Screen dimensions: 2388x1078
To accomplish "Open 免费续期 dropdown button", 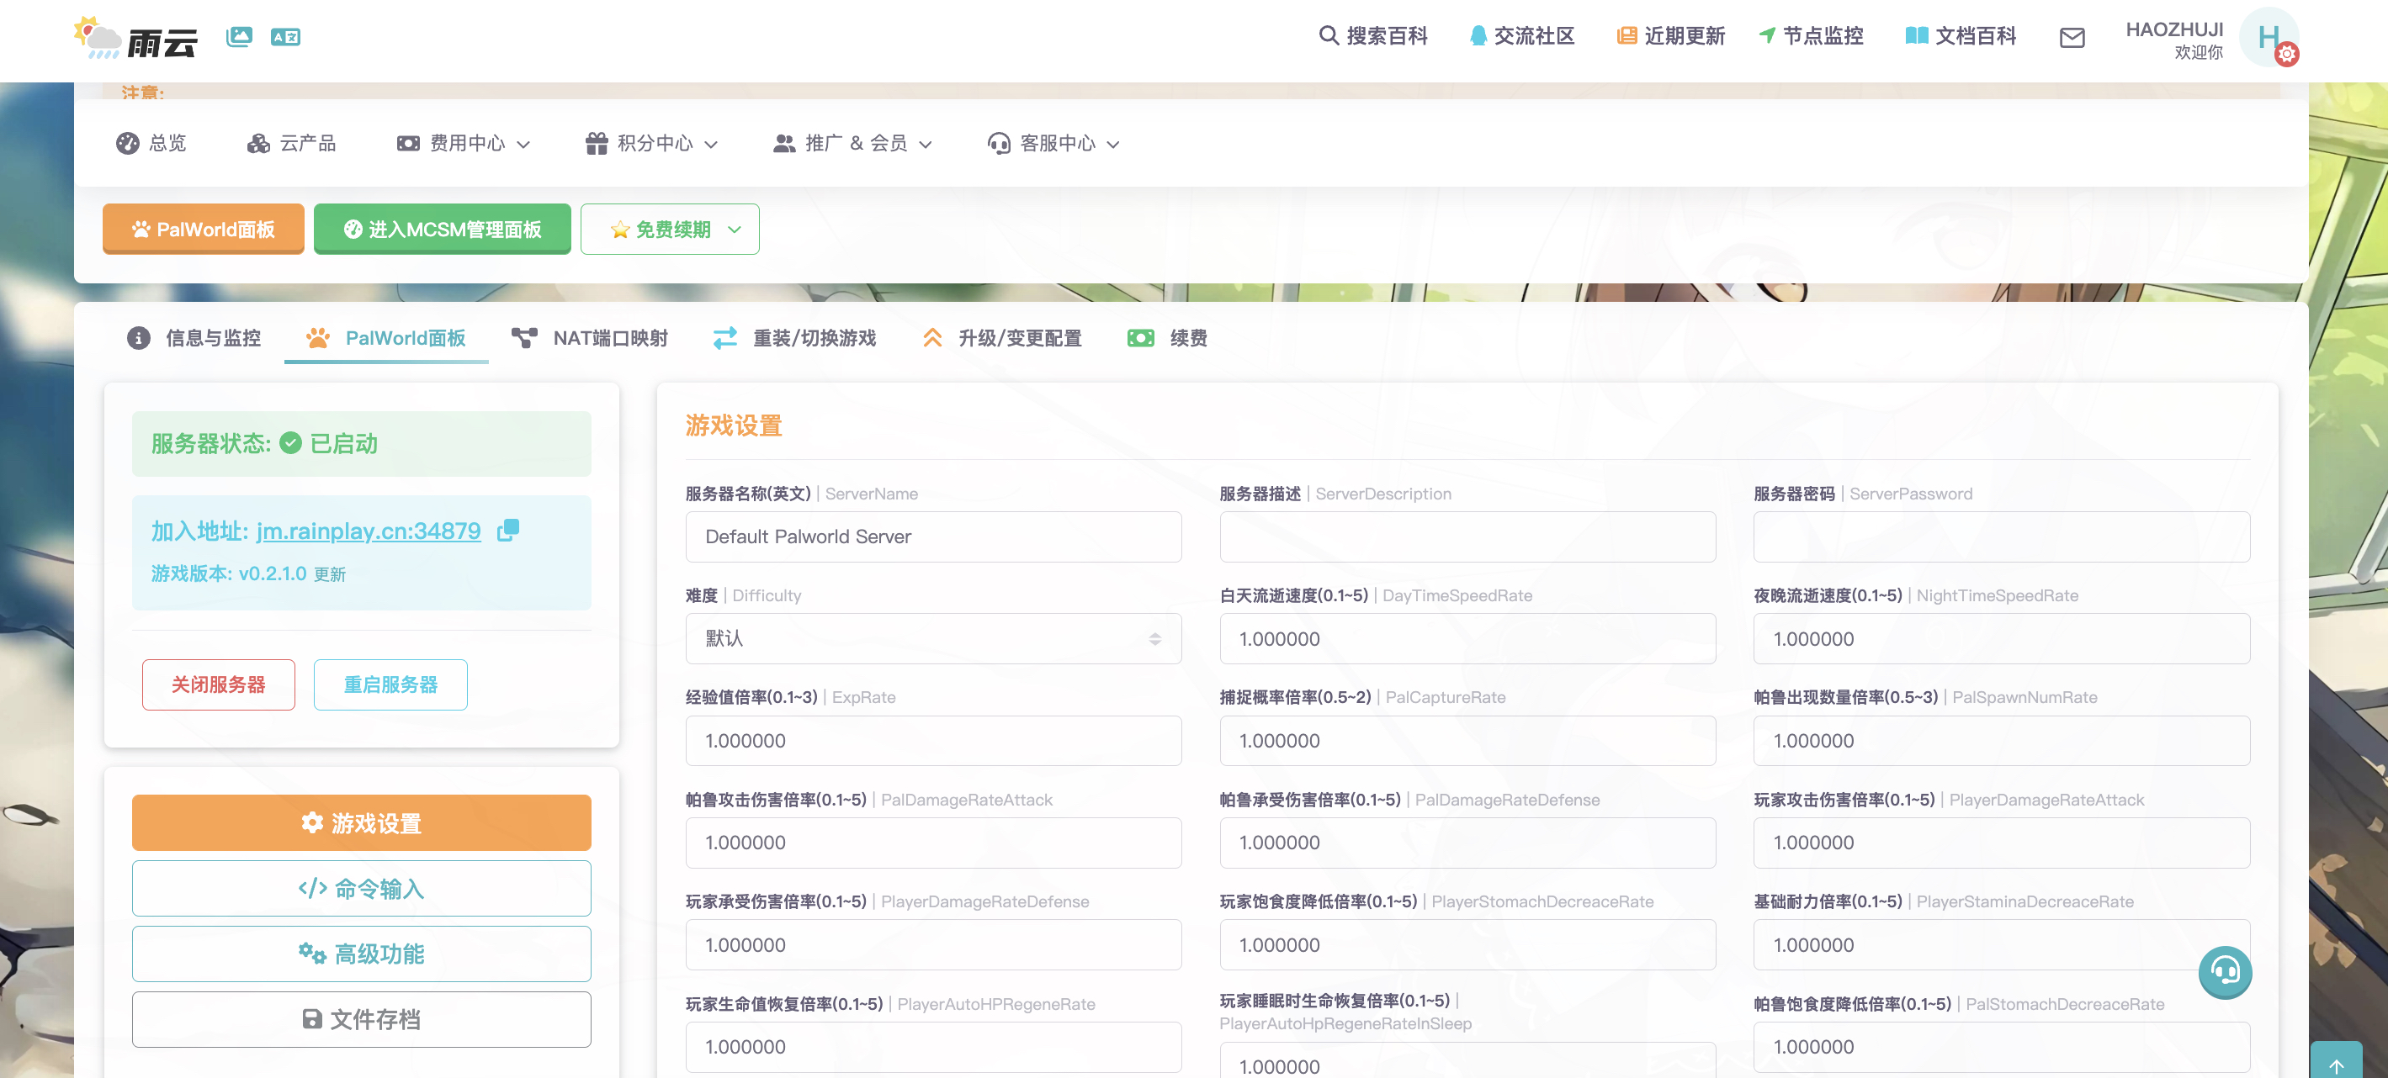I will [669, 229].
